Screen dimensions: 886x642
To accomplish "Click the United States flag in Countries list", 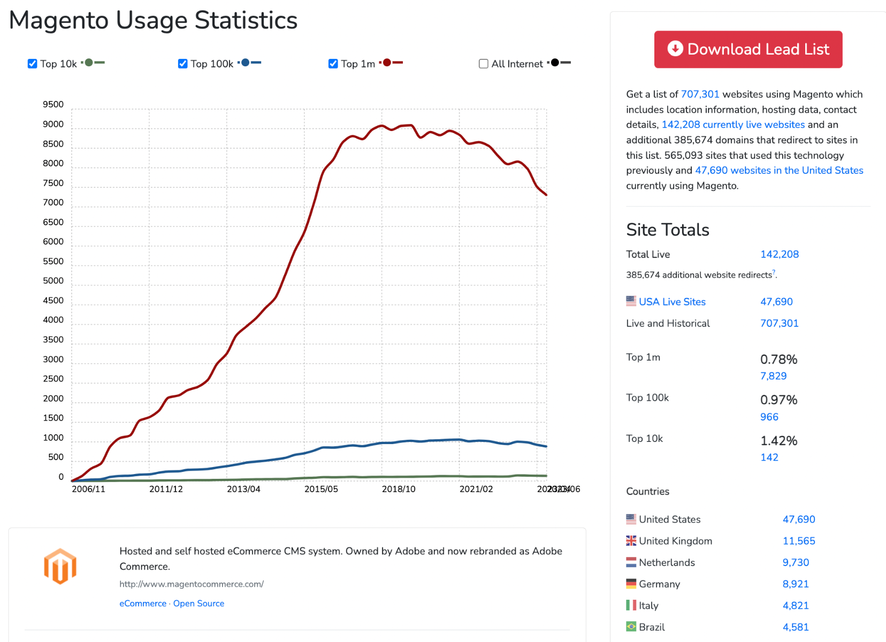I will 631,519.
